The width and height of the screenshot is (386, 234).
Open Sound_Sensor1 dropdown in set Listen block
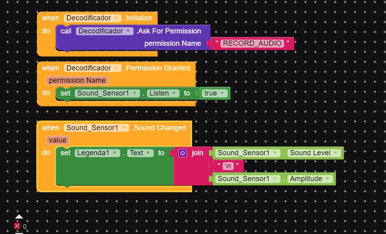pyautogui.click(x=107, y=93)
